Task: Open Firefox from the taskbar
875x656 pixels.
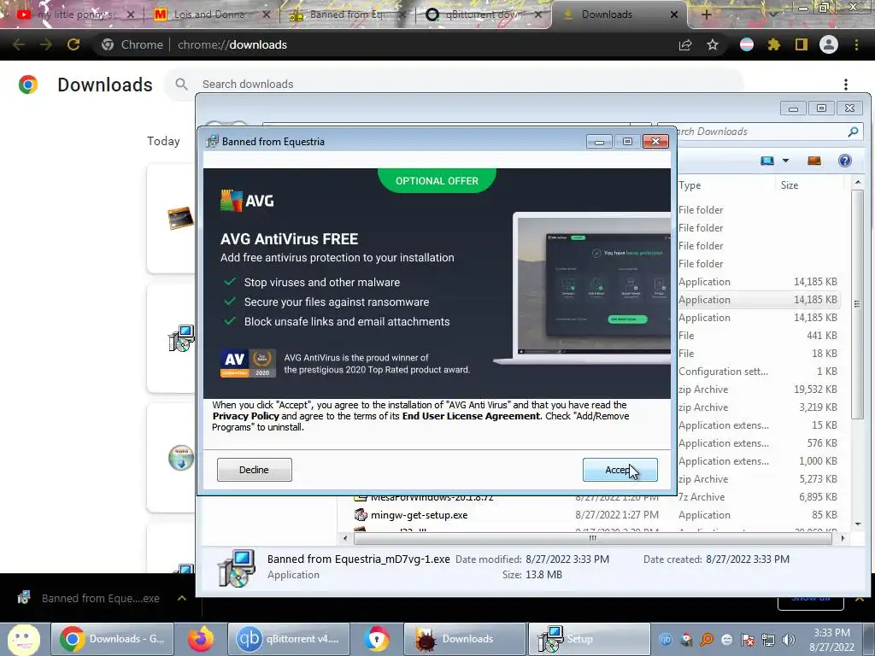Action: click(x=200, y=639)
